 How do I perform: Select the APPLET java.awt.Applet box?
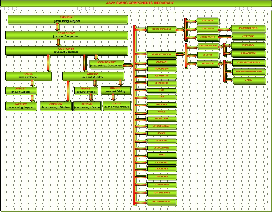click(x=21, y=91)
